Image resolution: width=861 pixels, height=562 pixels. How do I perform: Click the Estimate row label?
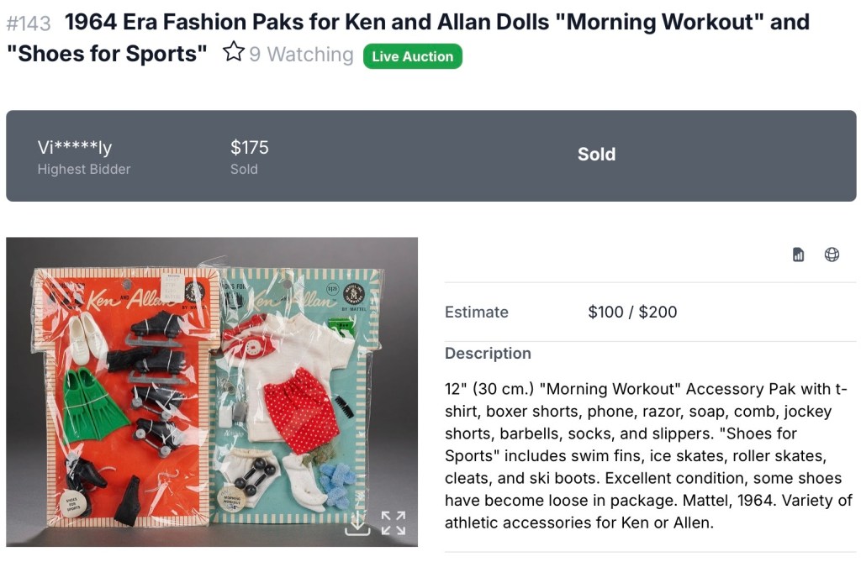tap(476, 313)
